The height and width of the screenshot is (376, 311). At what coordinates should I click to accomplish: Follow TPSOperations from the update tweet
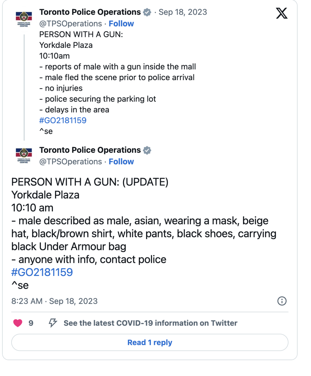121,161
